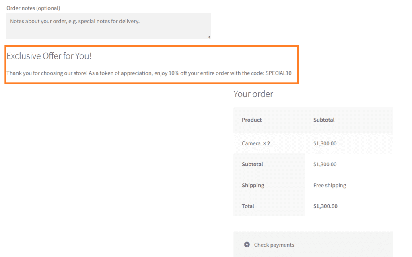Click the SPECIAL10 coupon code text
This screenshot has width=412, height=257.
pyautogui.click(x=278, y=73)
